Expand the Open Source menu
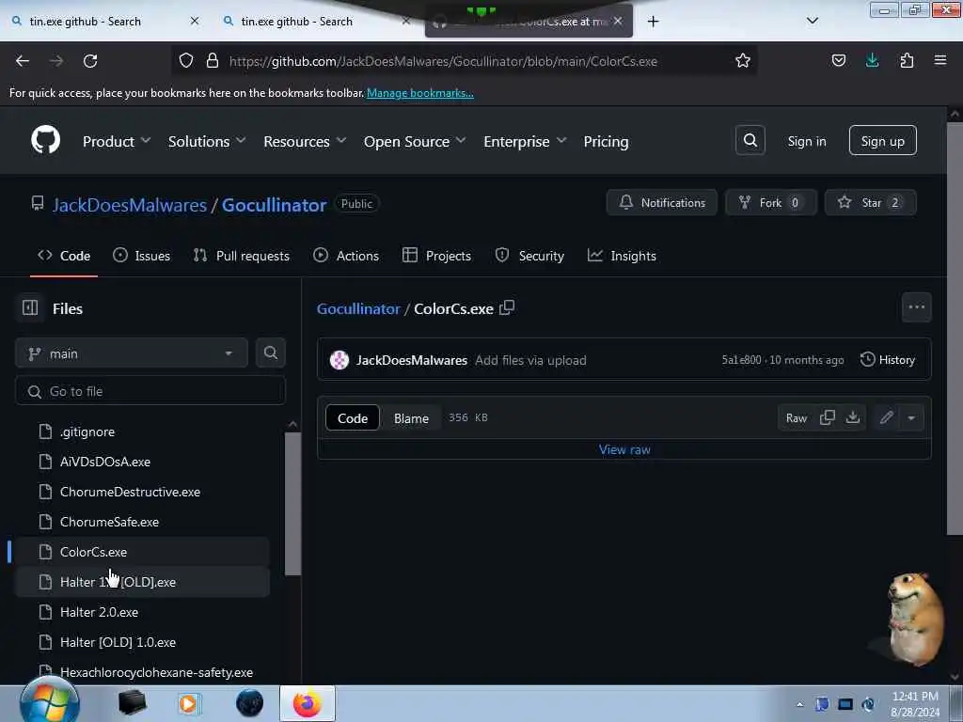This screenshot has width=963, height=722. tap(415, 141)
